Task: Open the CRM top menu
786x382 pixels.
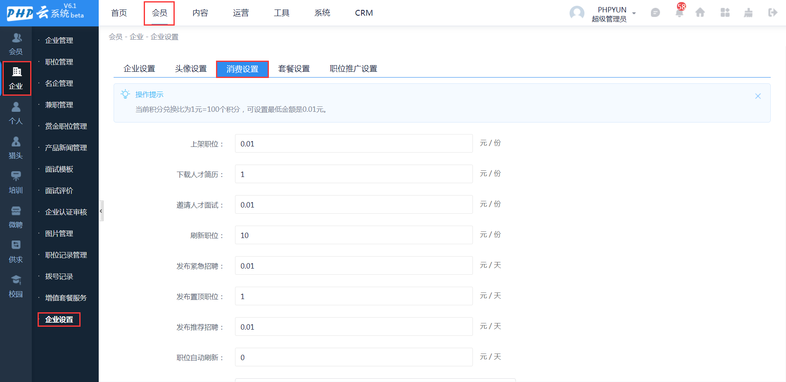Action: [x=364, y=13]
